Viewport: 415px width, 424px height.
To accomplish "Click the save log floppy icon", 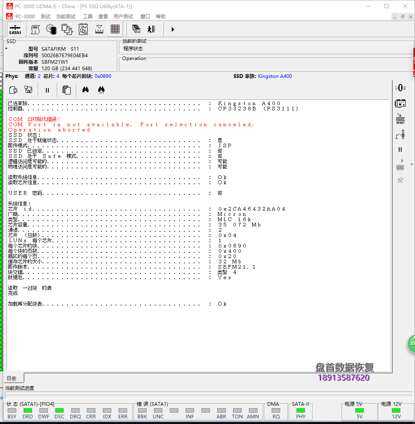I will click(x=28, y=90).
